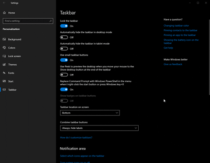Turn off Use small taskbar buttons
This screenshot has height=163, width=210.
click(64, 60)
